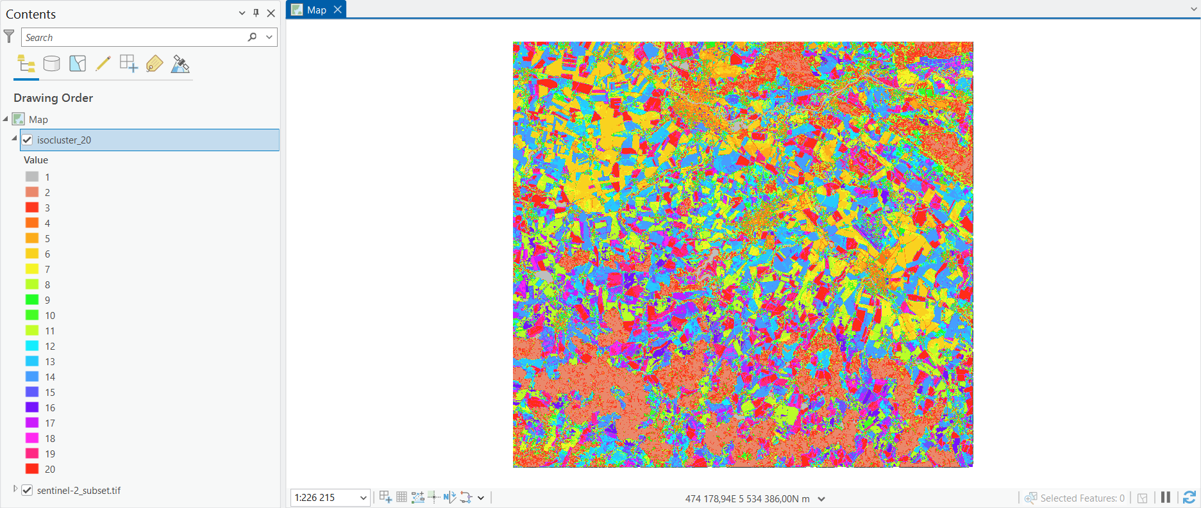Pause map drawing
The image size is (1201, 508).
pyautogui.click(x=1166, y=498)
